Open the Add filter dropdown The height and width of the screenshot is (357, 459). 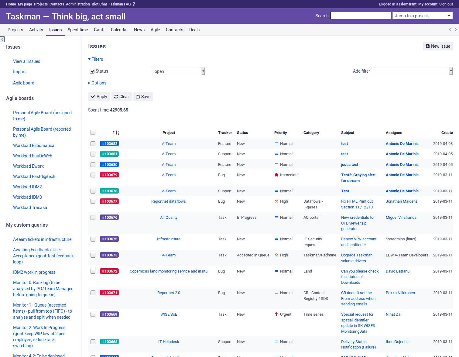click(x=412, y=71)
